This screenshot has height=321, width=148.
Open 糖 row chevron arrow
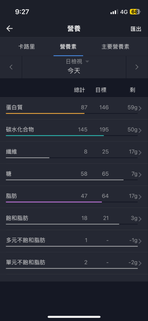(x=140, y=175)
